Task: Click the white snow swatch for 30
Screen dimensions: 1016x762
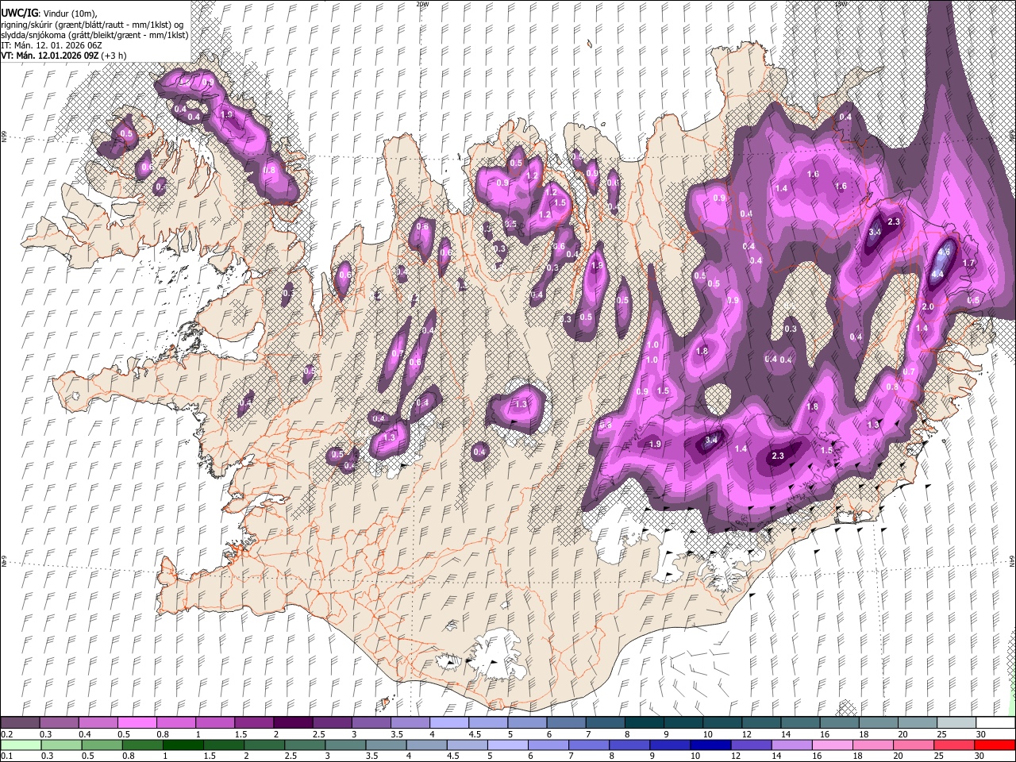Action: 996,723
